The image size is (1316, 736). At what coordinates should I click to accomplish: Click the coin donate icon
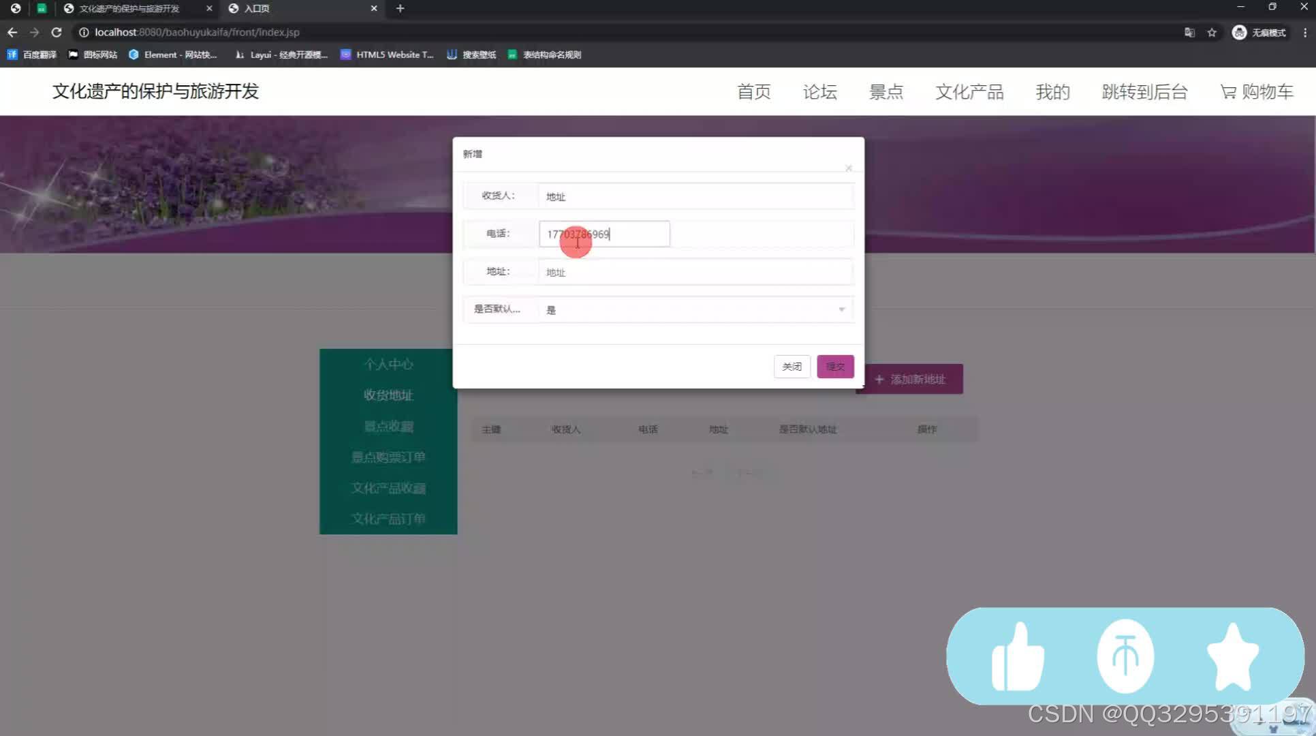pos(1125,656)
